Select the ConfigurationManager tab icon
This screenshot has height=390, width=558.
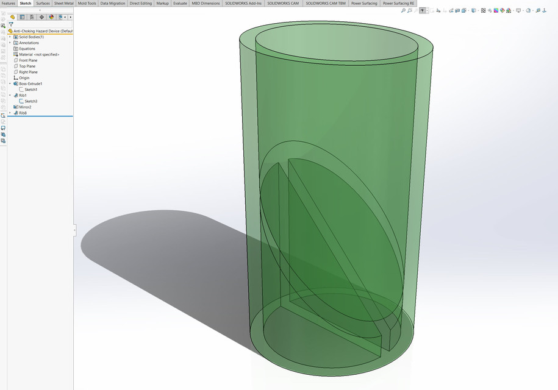click(x=31, y=17)
